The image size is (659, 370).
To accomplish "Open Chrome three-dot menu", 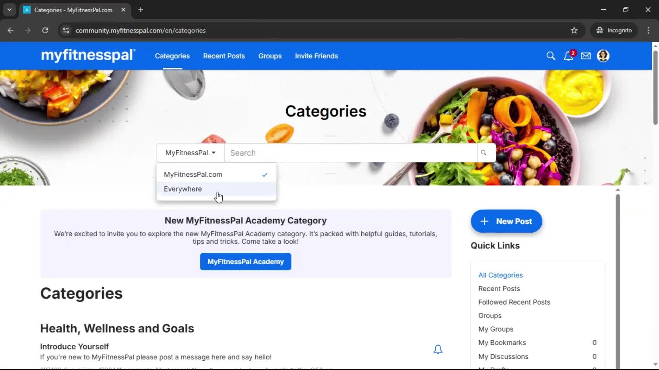I will pos(648,30).
